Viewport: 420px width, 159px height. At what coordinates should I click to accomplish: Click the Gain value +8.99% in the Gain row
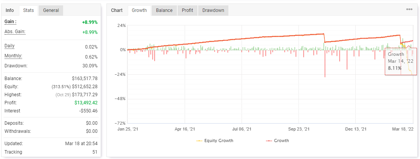click(x=90, y=22)
